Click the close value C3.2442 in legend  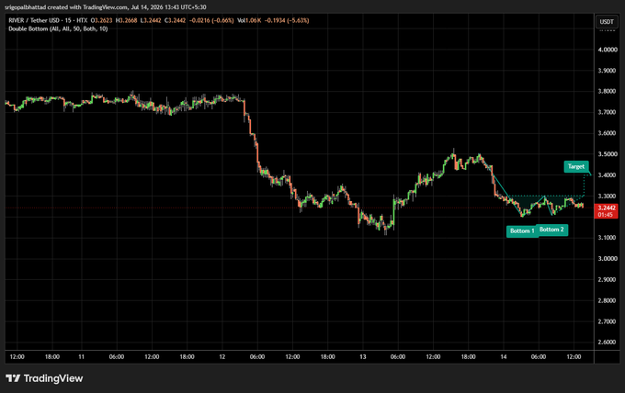[175, 20]
